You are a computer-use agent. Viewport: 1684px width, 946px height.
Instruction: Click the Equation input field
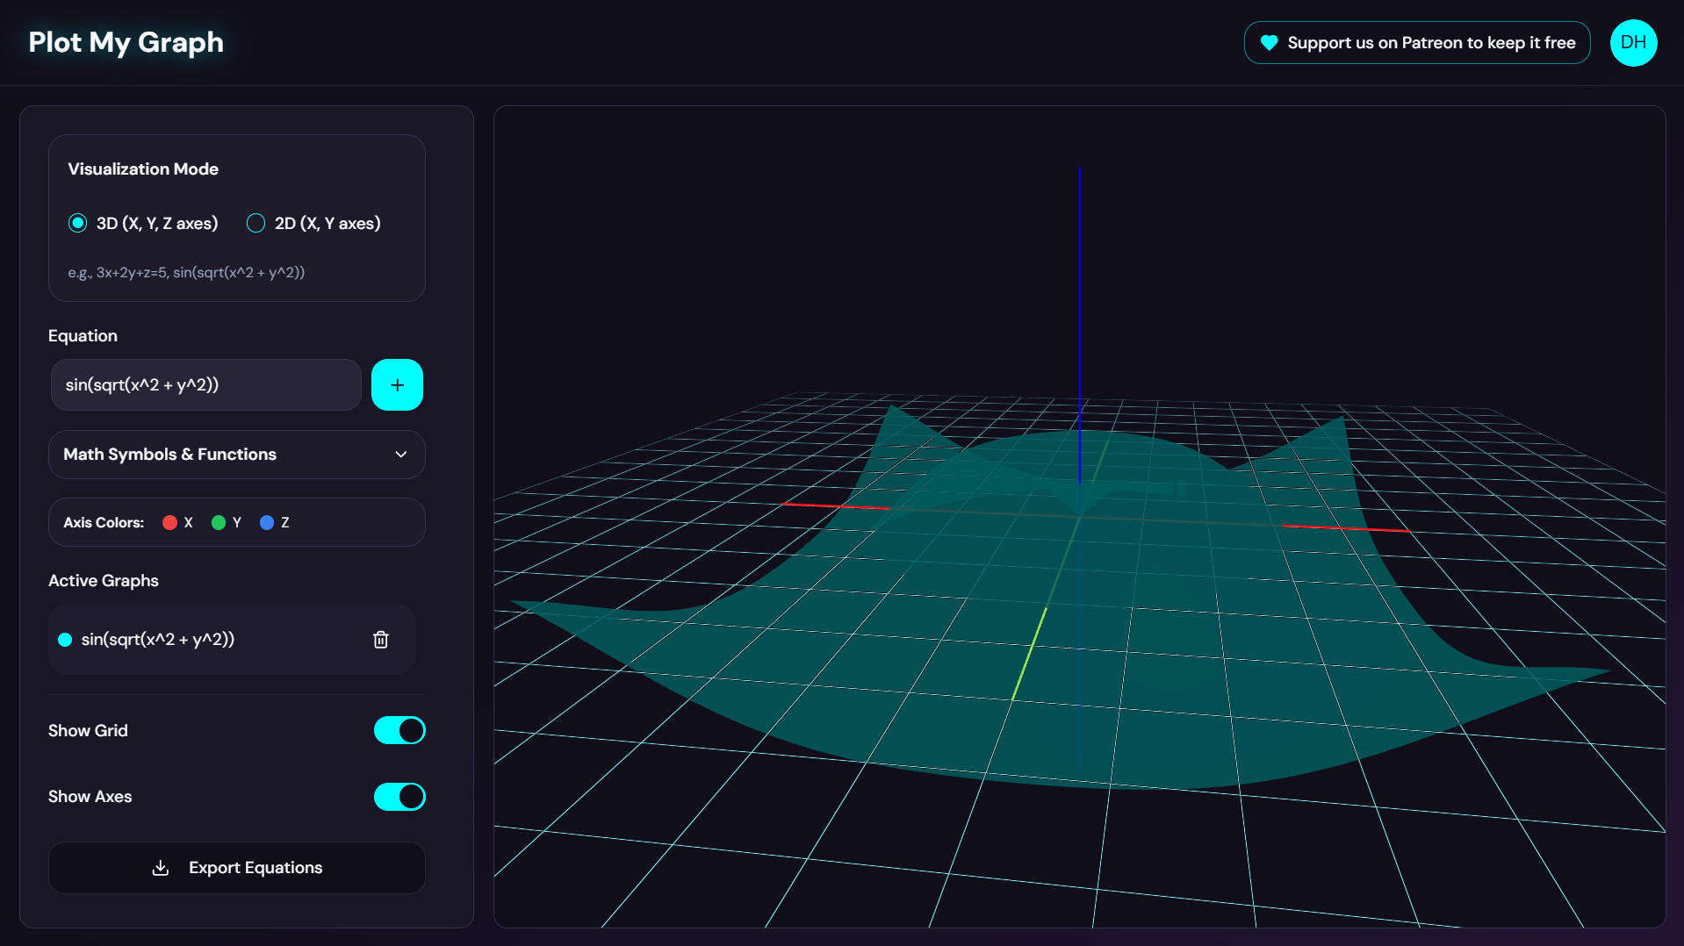(206, 384)
